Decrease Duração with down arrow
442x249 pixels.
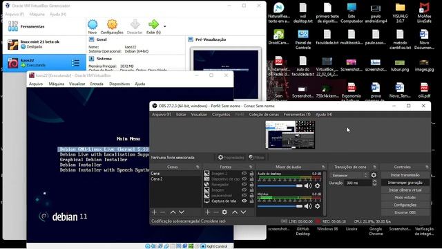374,185
